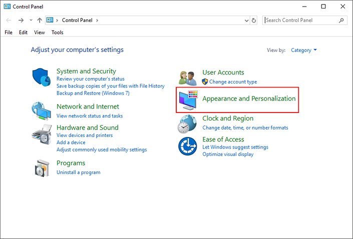Minimize the Control Panel window
Viewport: 353px width, 239px height.
click(304, 6)
